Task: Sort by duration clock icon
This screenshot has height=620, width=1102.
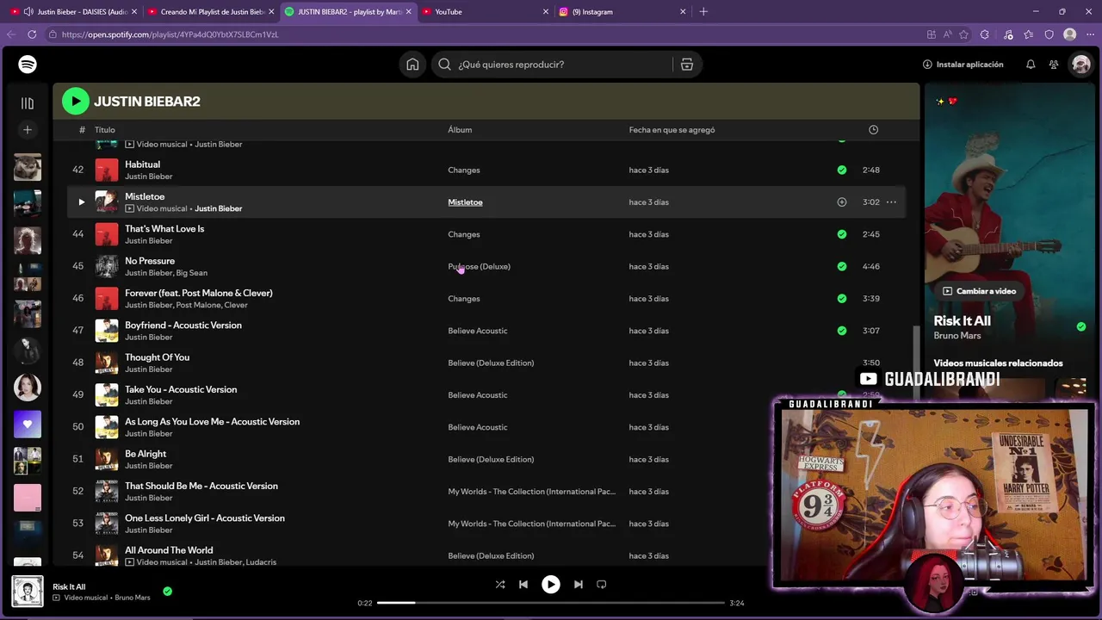Action: (873, 130)
